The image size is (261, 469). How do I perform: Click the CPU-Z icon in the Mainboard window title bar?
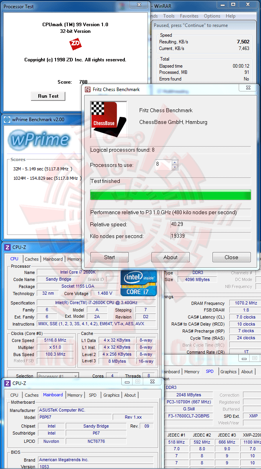tap(7, 383)
